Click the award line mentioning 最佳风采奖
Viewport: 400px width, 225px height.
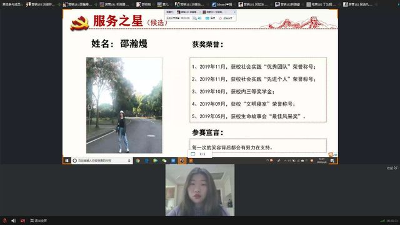pyautogui.click(x=249, y=116)
